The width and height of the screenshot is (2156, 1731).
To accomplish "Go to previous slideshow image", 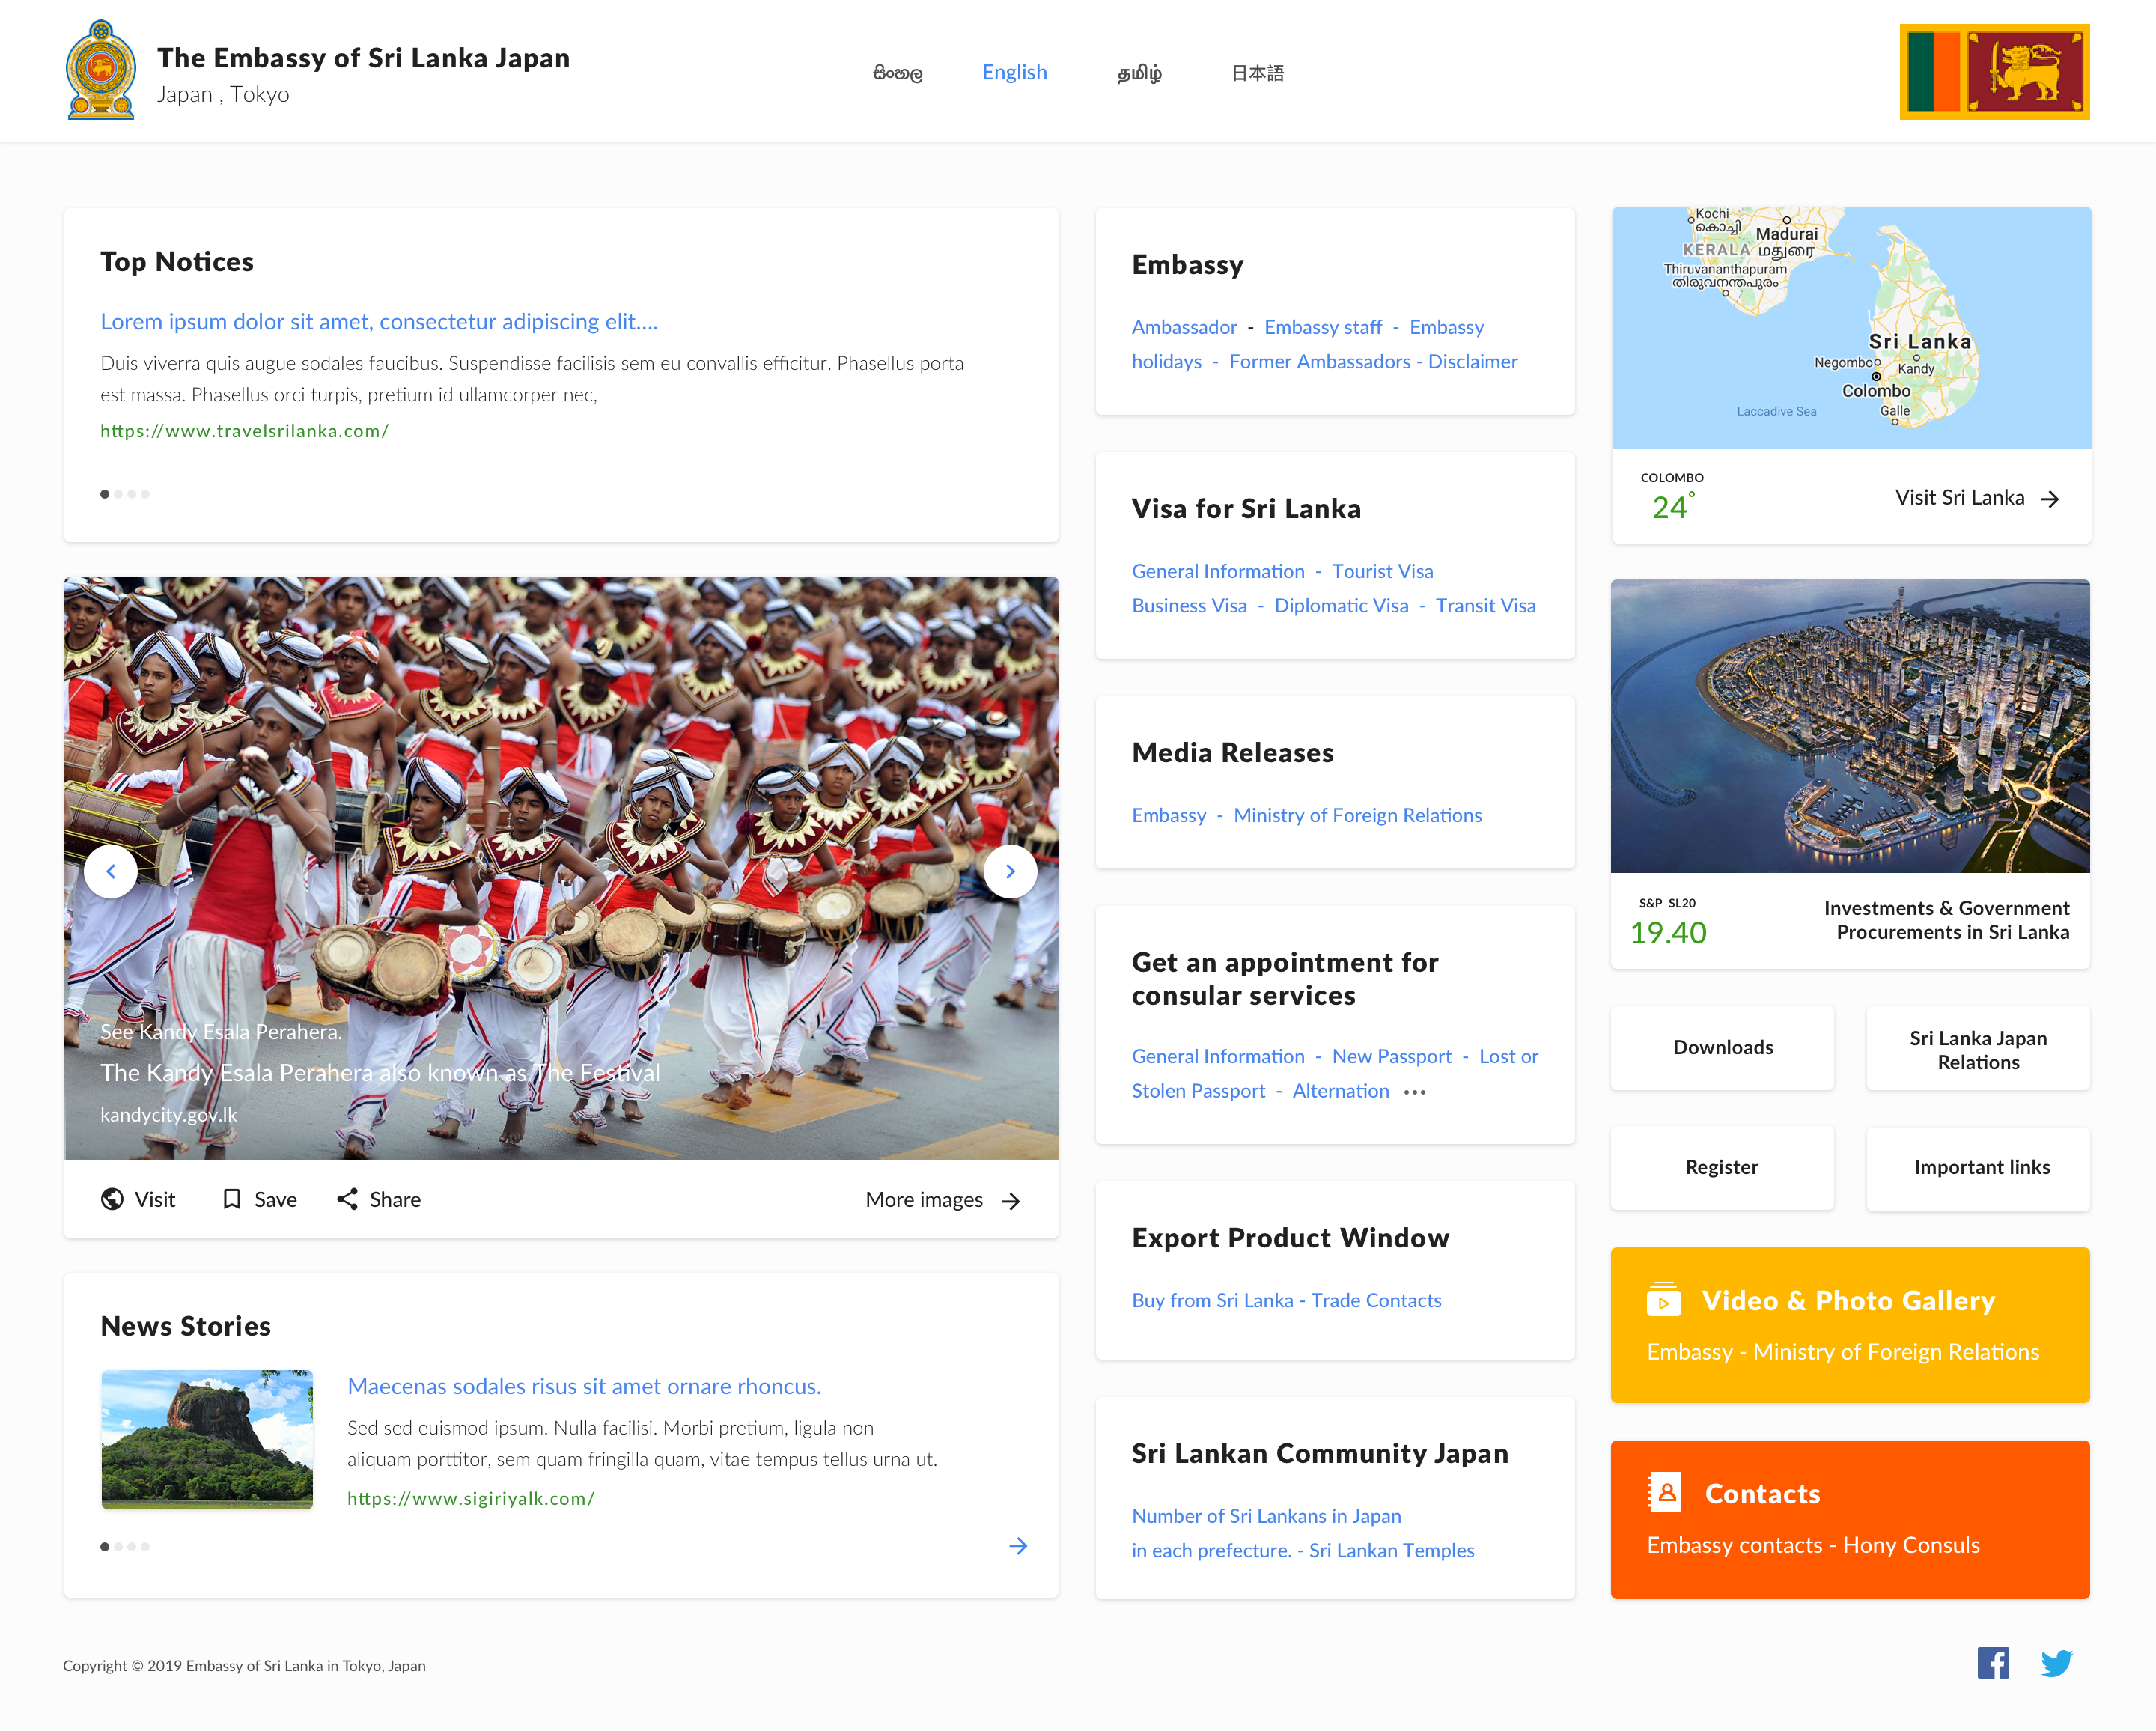I will click(x=111, y=871).
